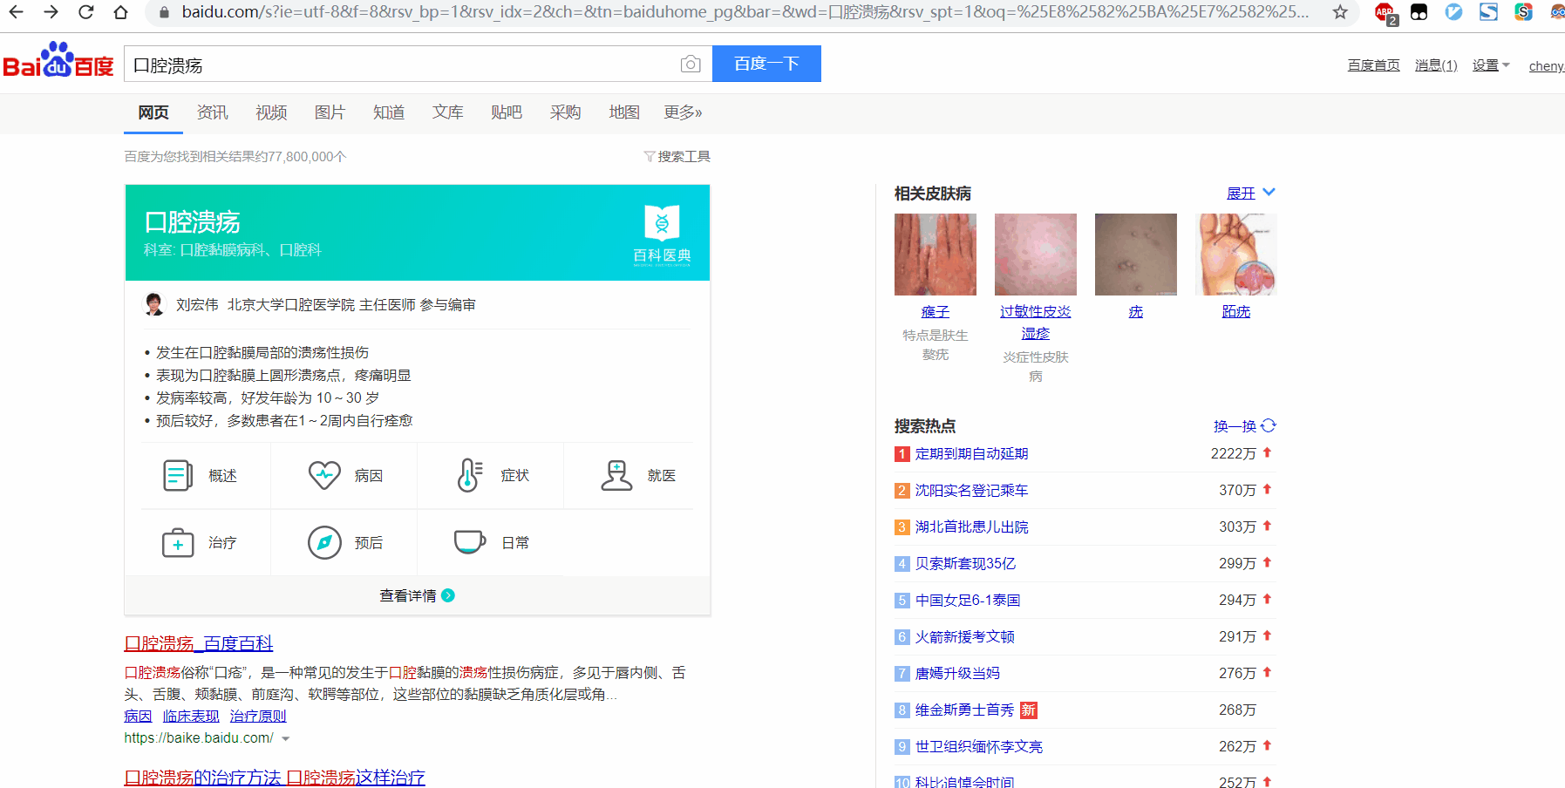Open 百度首页 link
Image resolution: width=1565 pixels, height=788 pixels.
pos(1373,65)
